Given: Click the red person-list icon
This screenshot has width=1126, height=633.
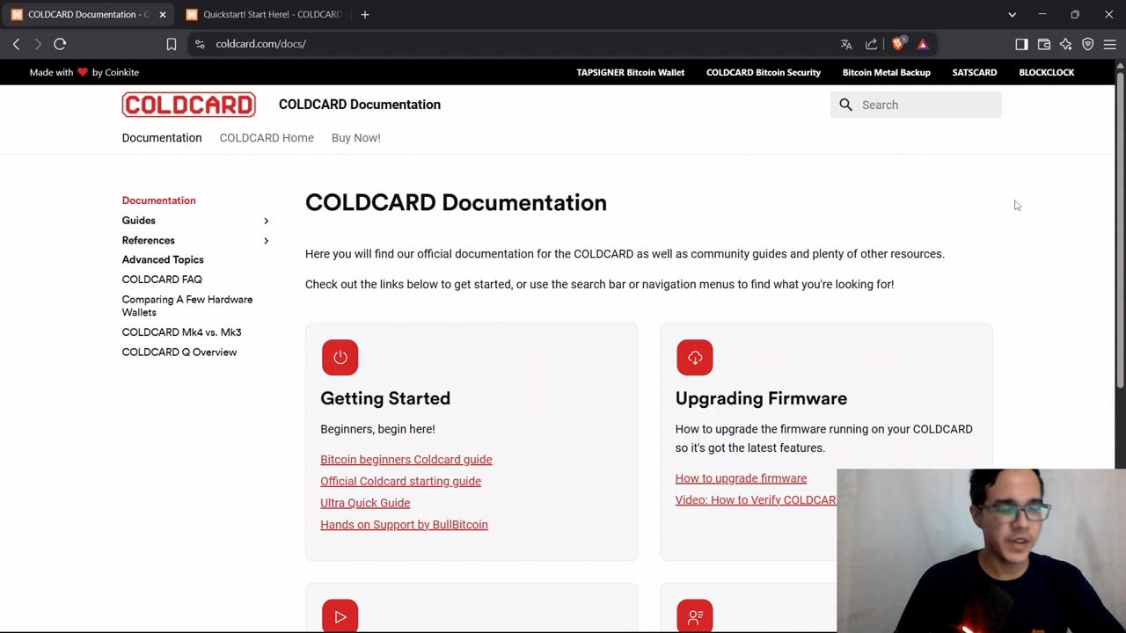Looking at the screenshot, I should tap(695, 616).
